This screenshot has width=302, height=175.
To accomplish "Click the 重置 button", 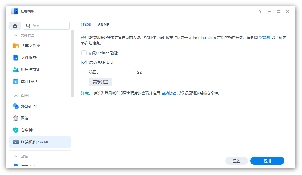I will (x=236, y=161).
